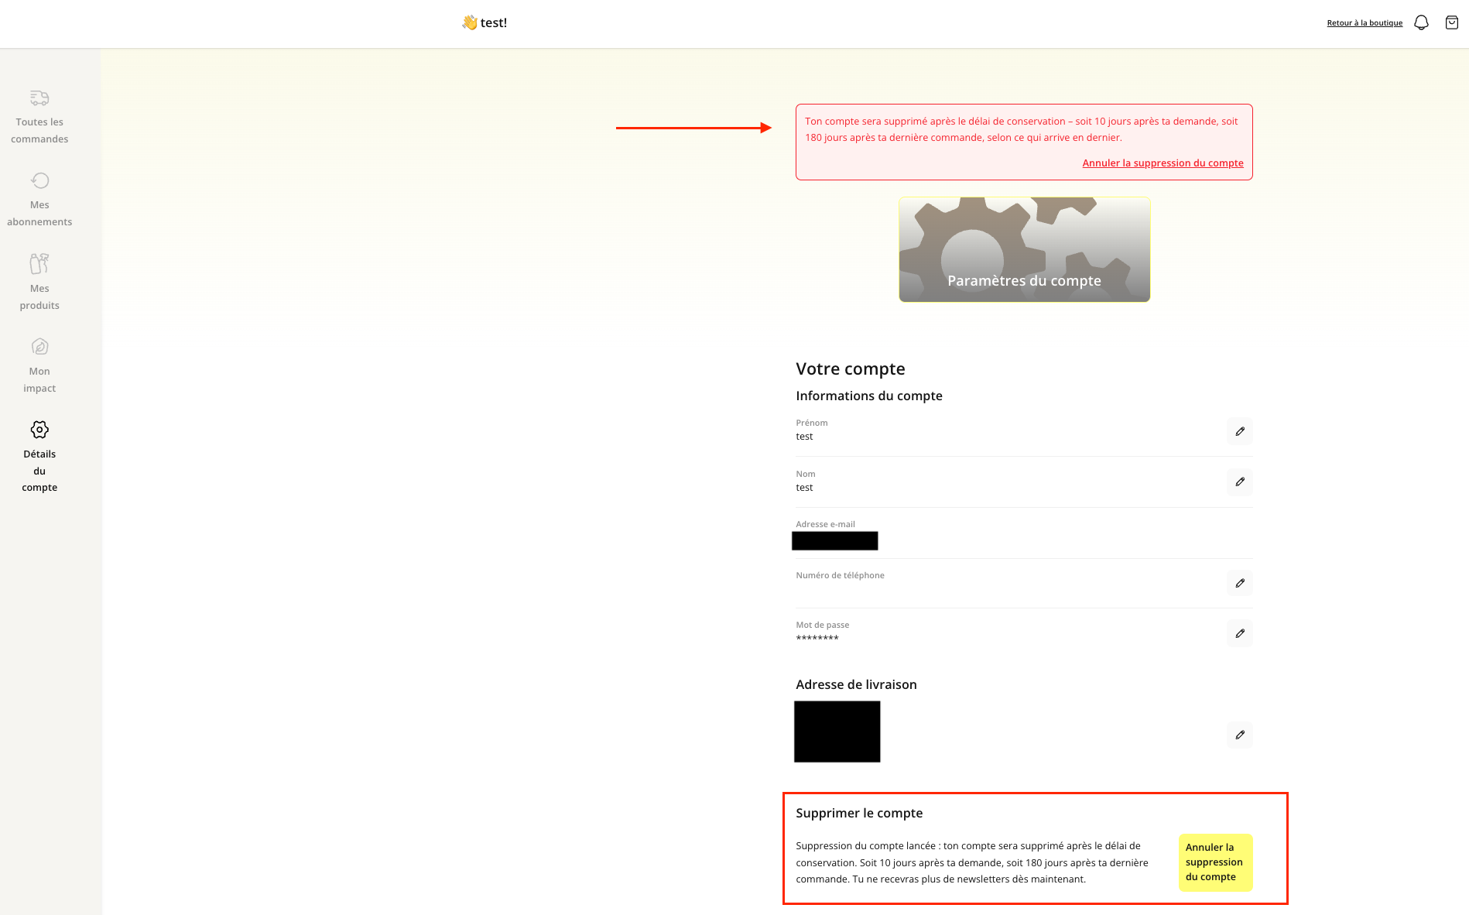
Task: Click the subscriptions refresh icon
Action: coord(39,180)
